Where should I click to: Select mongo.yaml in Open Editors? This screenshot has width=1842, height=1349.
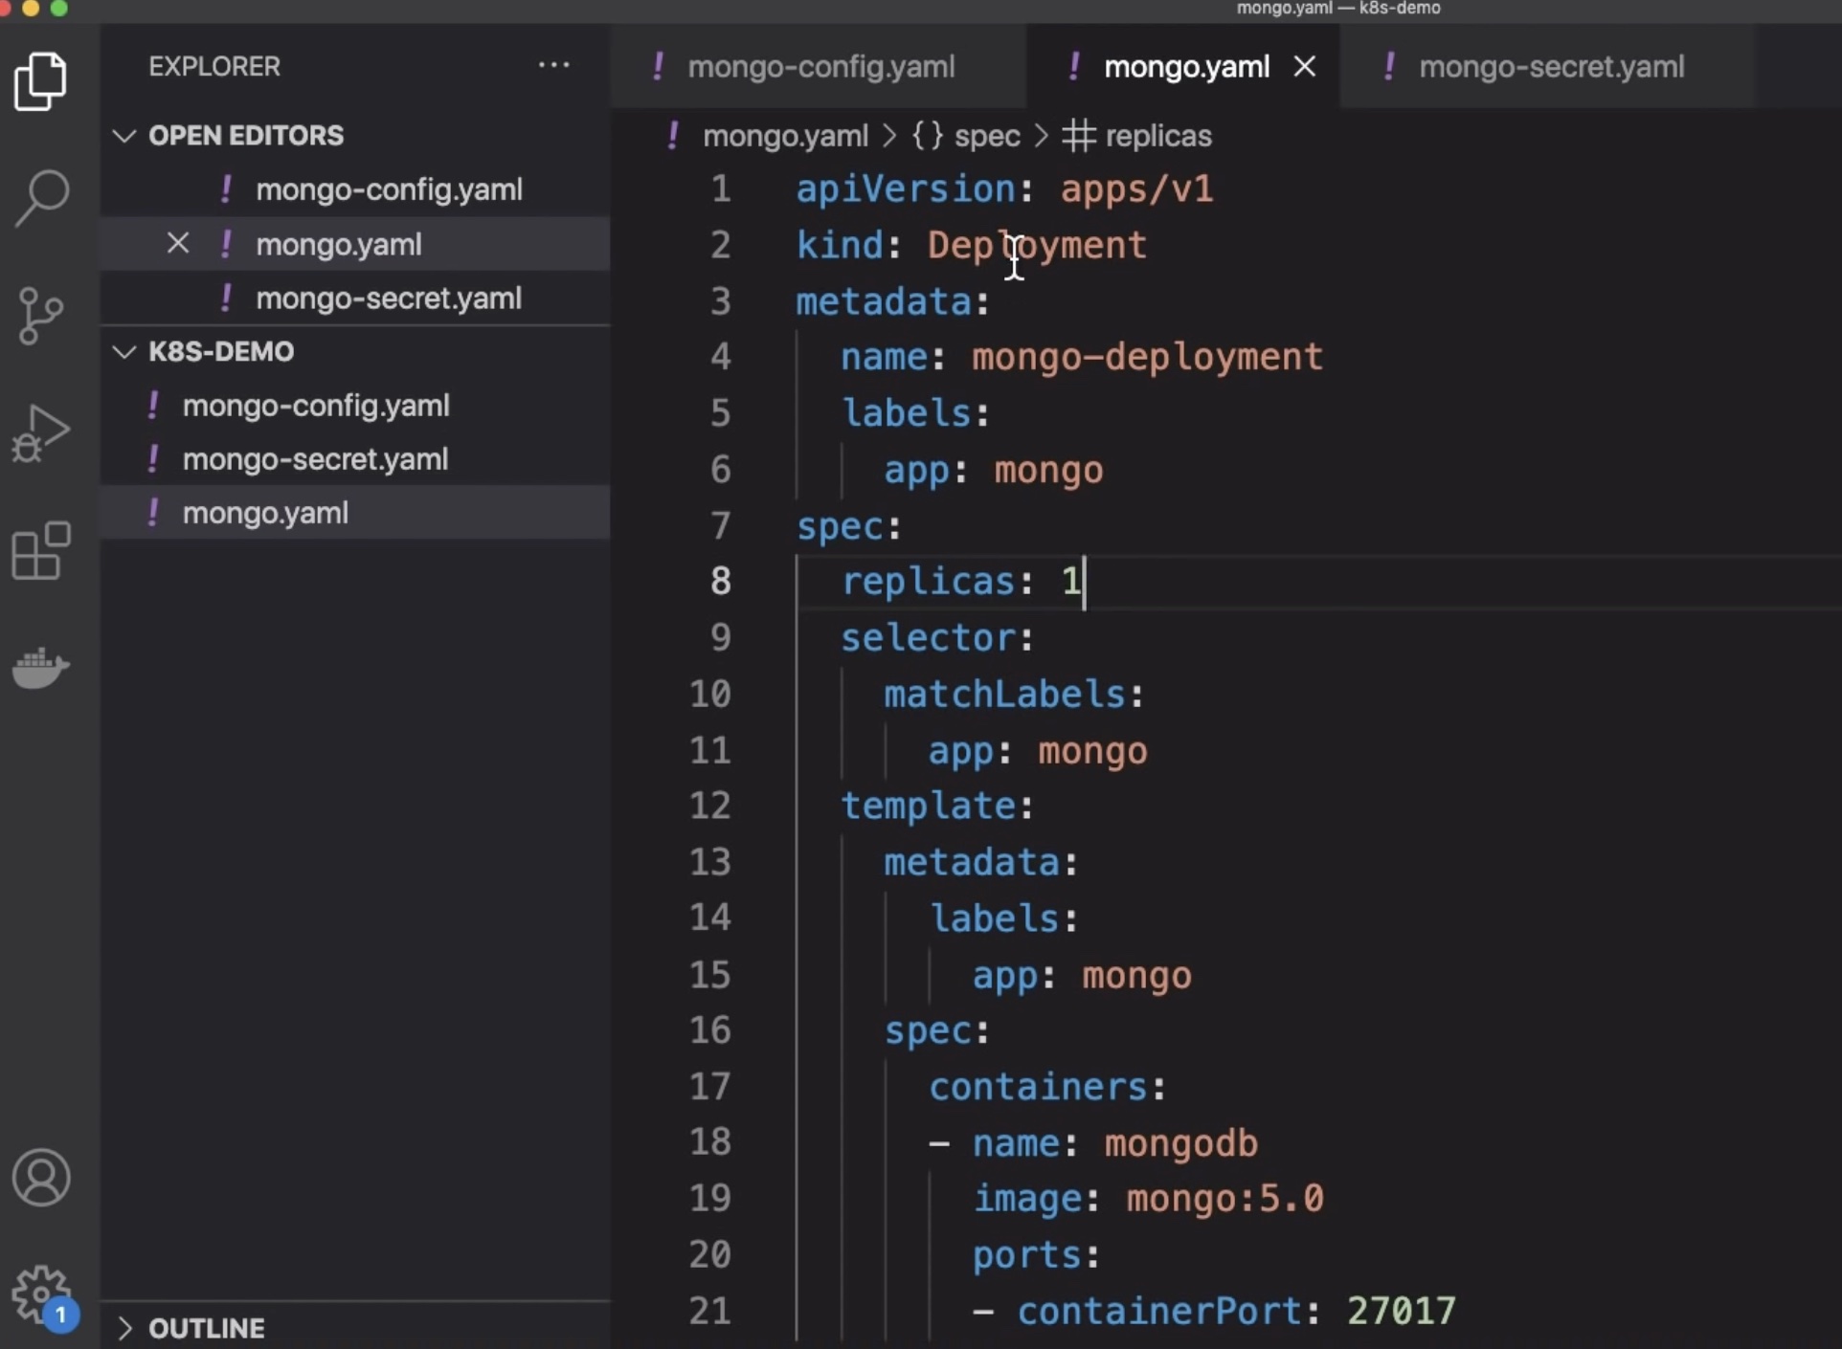point(355,244)
